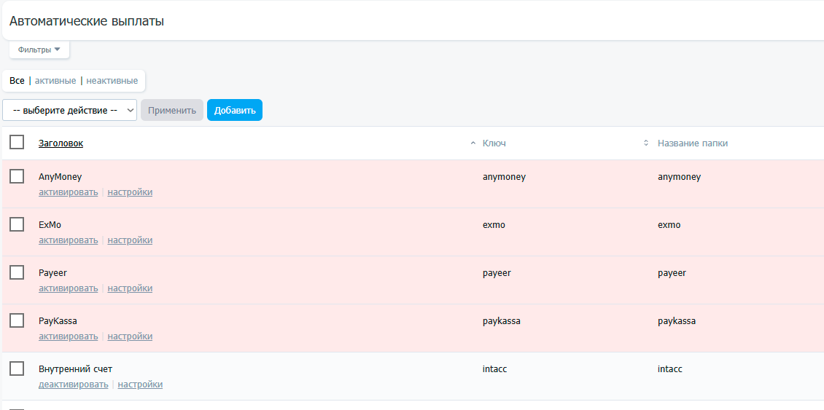
Task: Activate the AnyMoney payout module
Action: (68, 192)
